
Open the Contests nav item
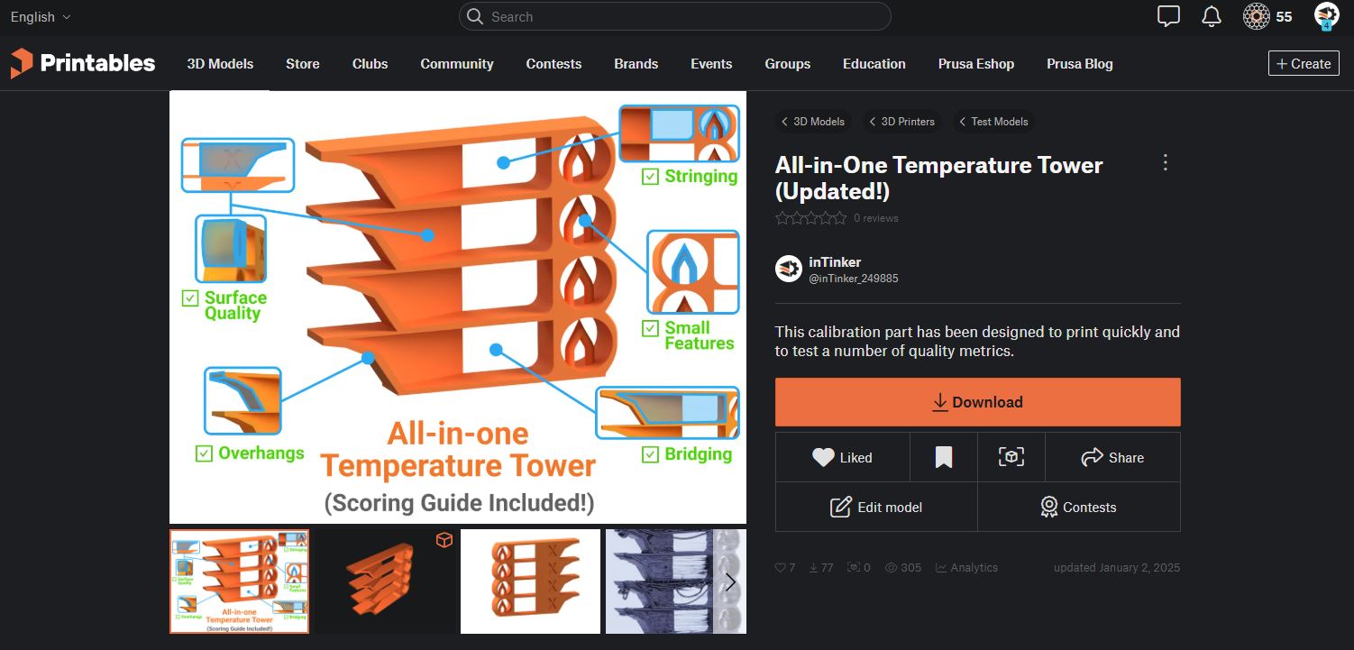tap(553, 64)
